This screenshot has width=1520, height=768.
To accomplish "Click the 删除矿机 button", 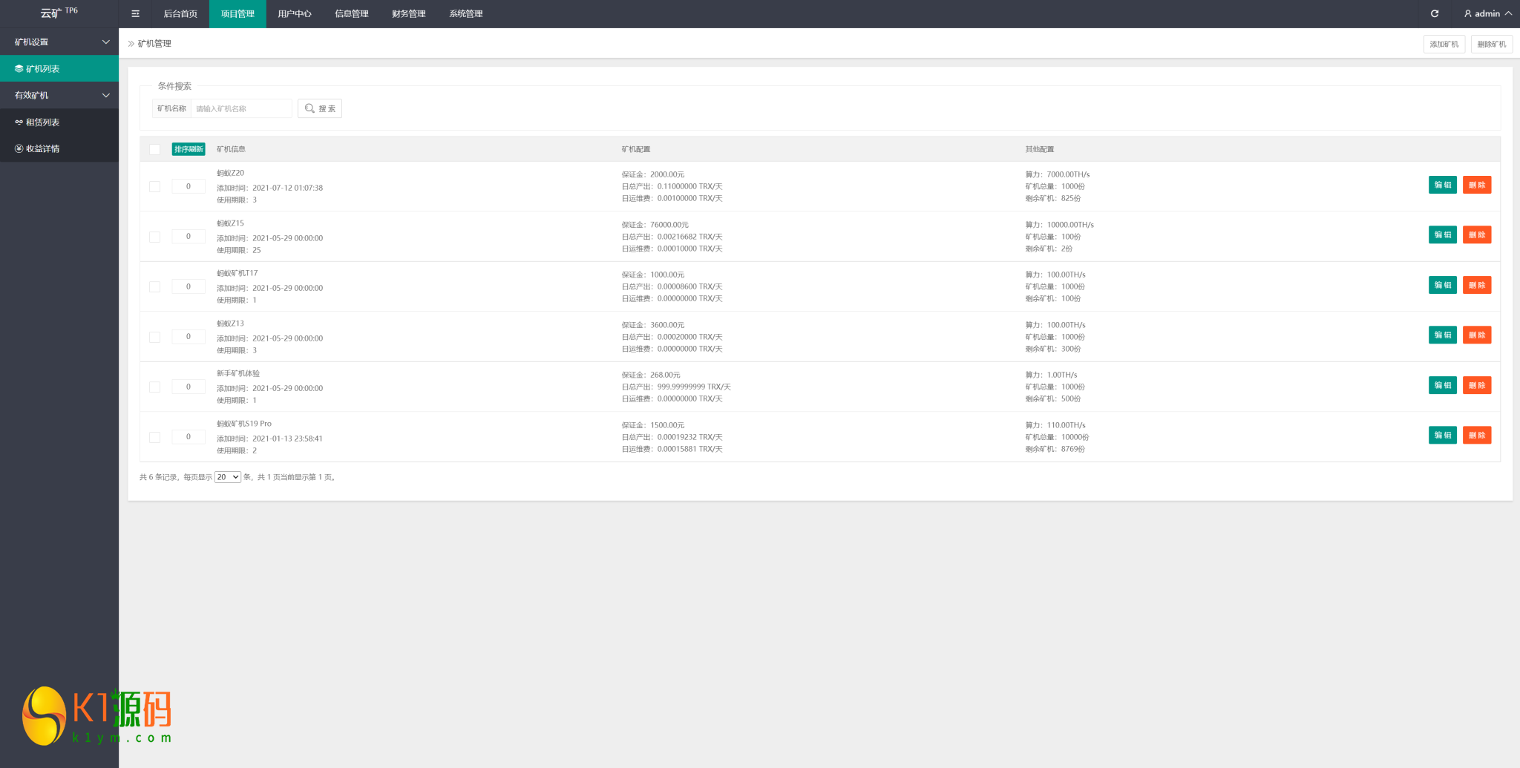I will pyautogui.click(x=1492, y=44).
